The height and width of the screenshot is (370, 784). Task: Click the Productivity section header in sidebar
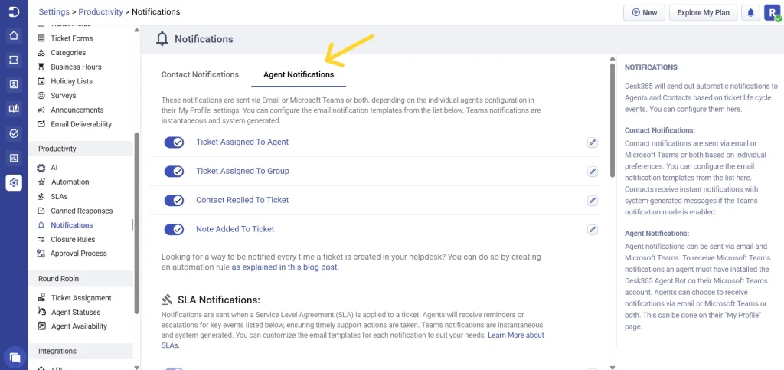pyautogui.click(x=80, y=149)
